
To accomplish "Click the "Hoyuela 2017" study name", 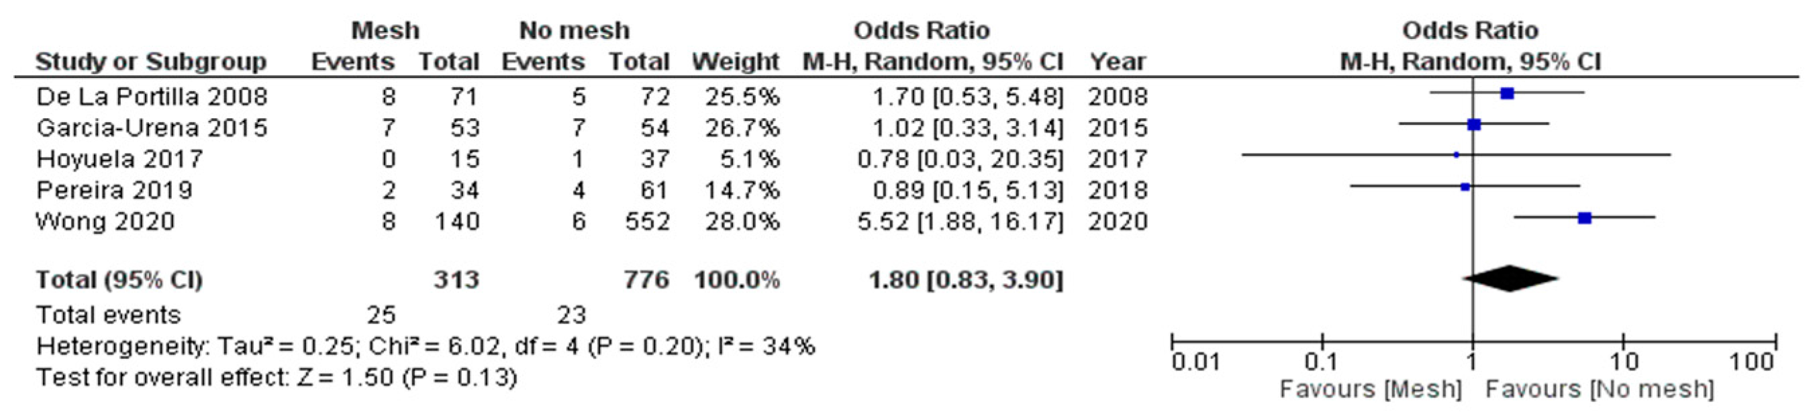I will [x=119, y=159].
